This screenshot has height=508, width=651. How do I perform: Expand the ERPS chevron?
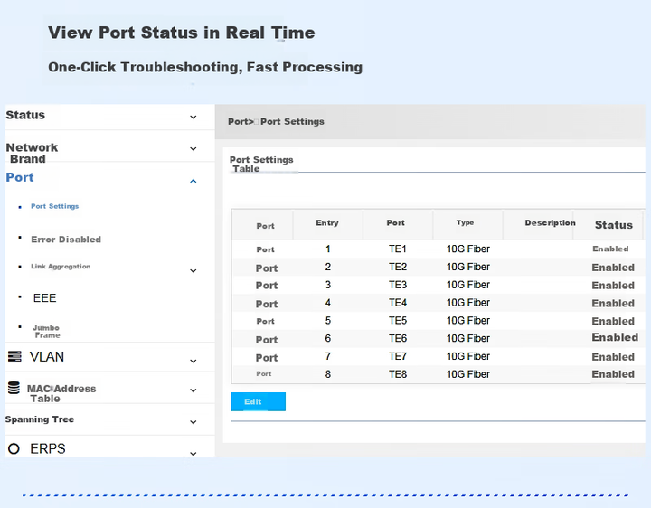(x=193, y=454)
